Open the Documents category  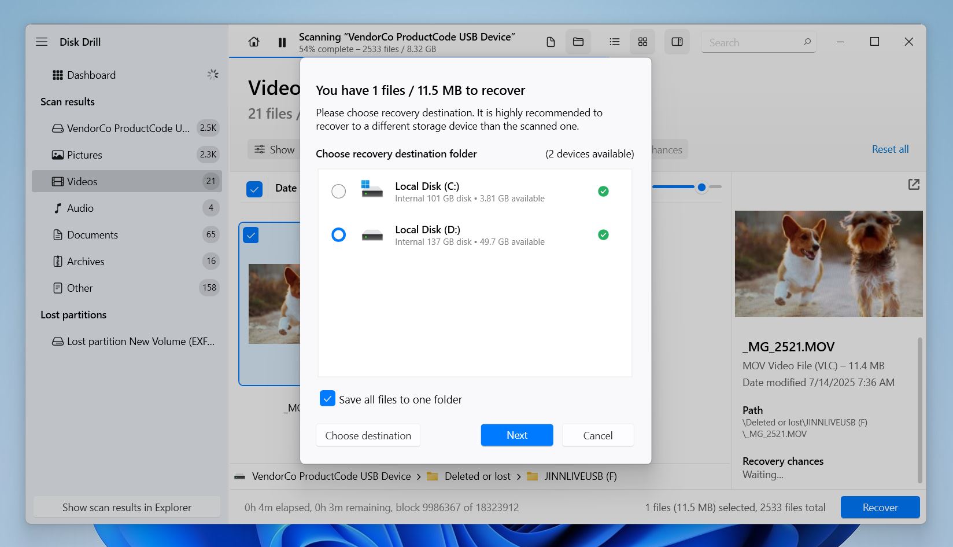coord(127,234)
